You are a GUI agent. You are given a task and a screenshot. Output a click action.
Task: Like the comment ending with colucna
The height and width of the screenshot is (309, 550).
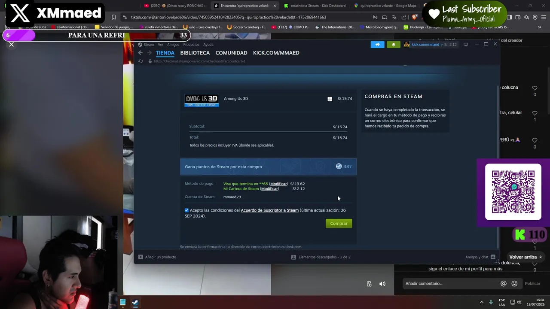535,88
